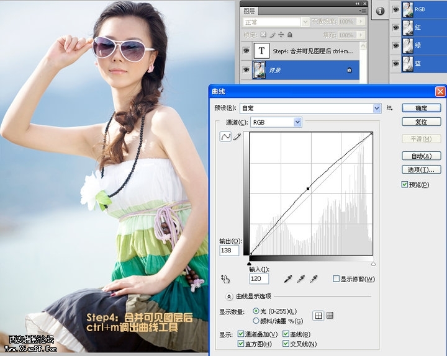447x356 pixels.
Task: Pick the black point eyedropper
Action: (x=288, y=279)
